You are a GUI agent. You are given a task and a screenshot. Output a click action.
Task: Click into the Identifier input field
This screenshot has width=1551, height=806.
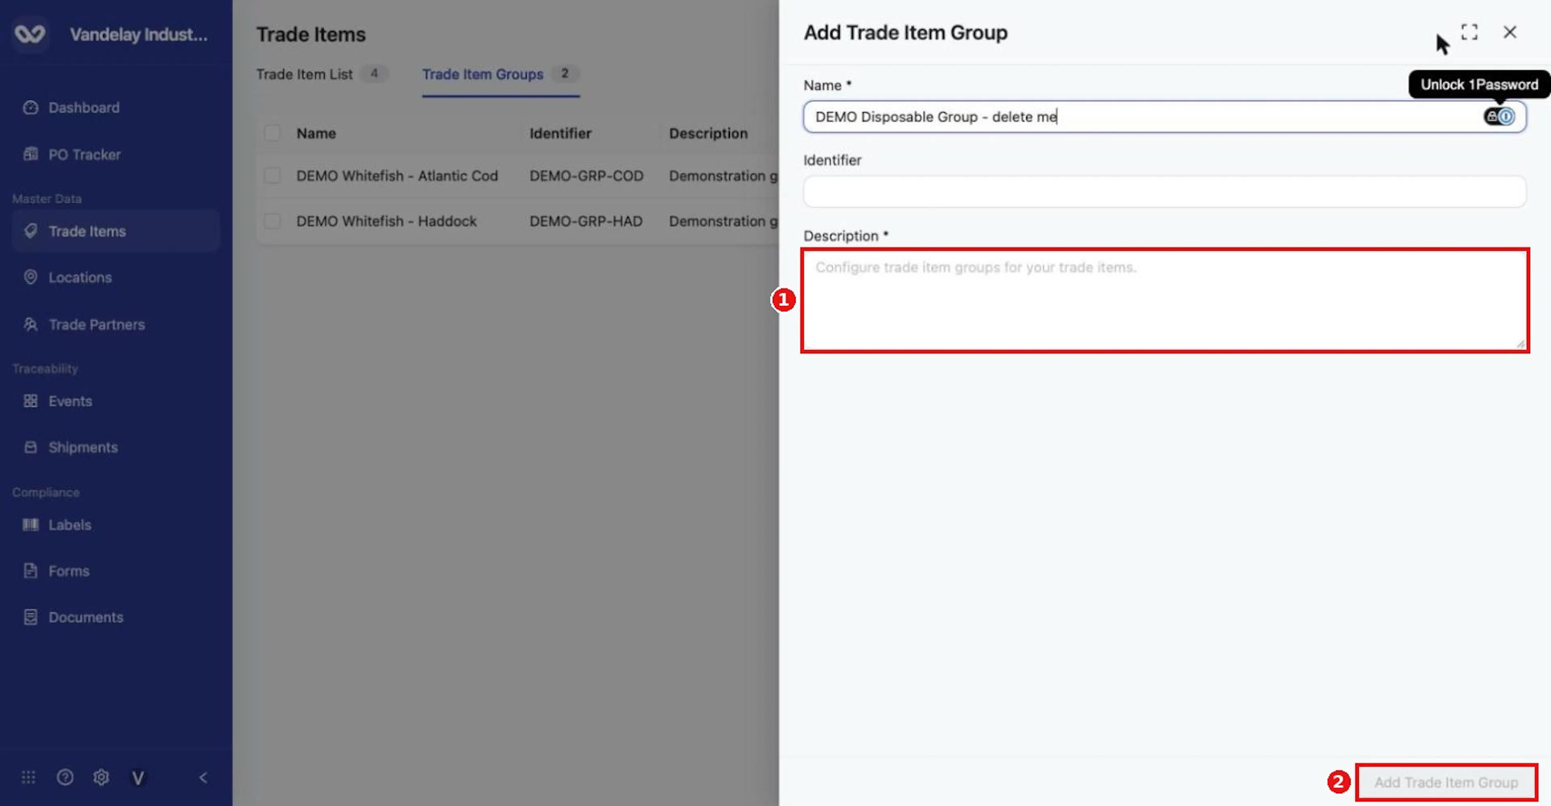1164,192
